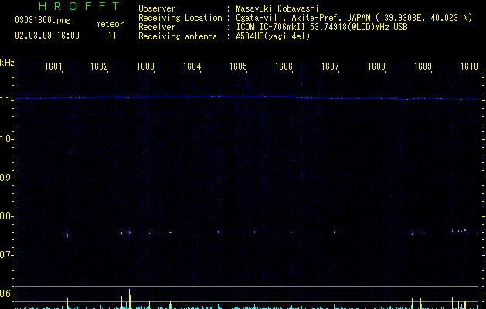Click the 1608 time marker

(376, 66)
